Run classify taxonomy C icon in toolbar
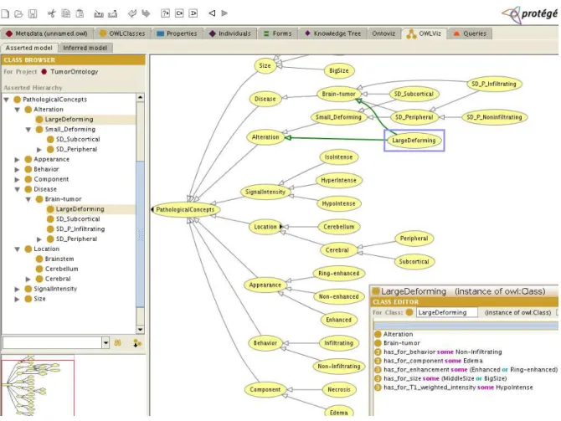 coord(179,13)
